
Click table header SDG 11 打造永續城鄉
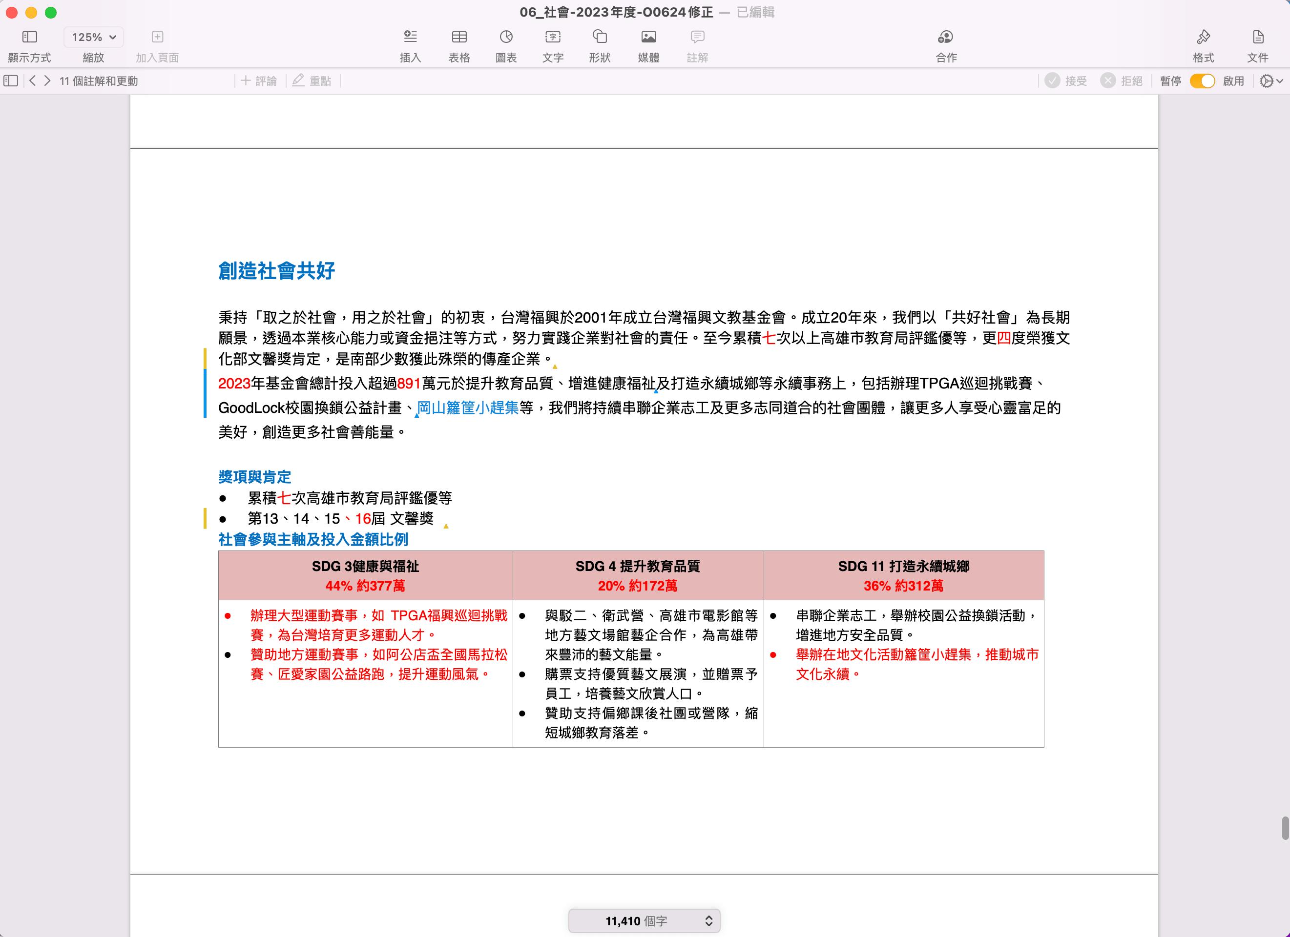click(903, 566)
